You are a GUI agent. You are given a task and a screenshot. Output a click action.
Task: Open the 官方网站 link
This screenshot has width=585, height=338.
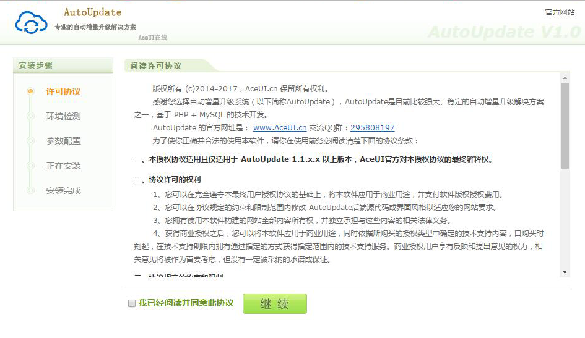click(560, 12)
